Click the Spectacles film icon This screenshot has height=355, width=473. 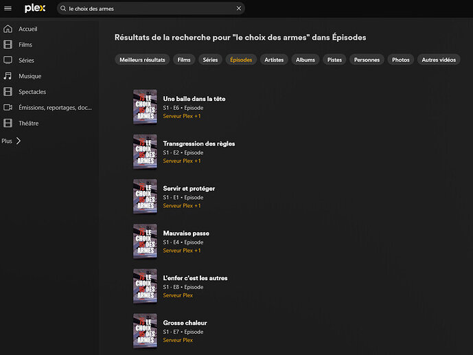tap(8, 91)
